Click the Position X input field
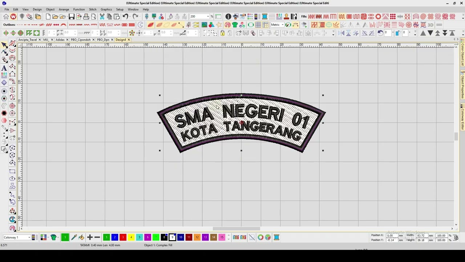The width and height of the screenshot is (465, 262). 392,235
